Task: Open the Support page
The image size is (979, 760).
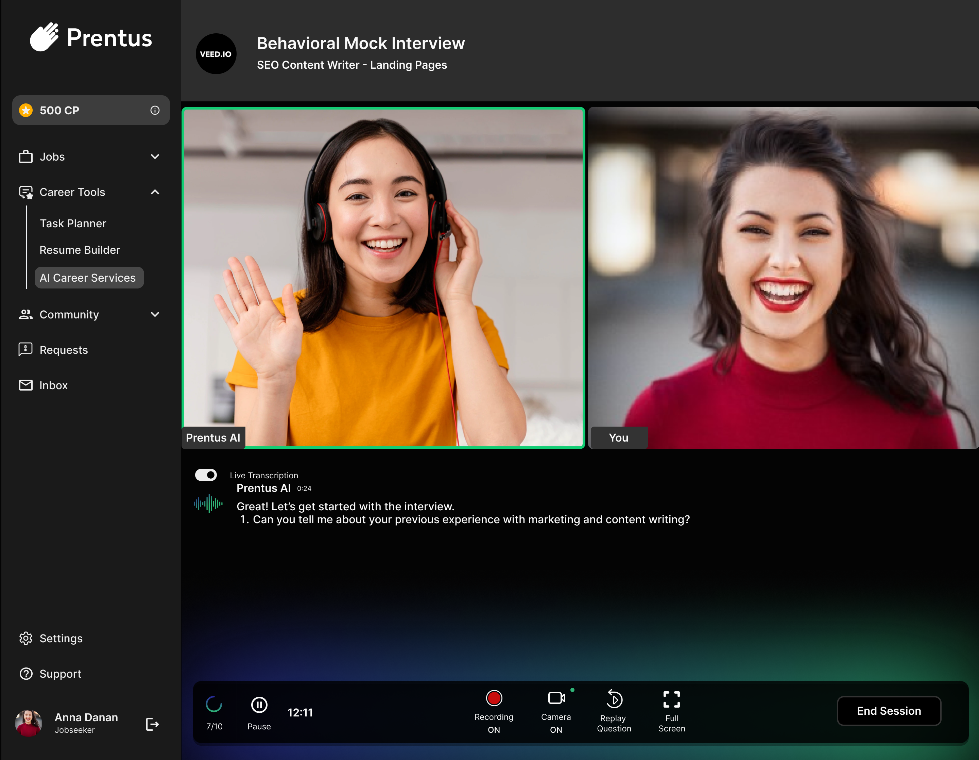Action: (61, 674)
